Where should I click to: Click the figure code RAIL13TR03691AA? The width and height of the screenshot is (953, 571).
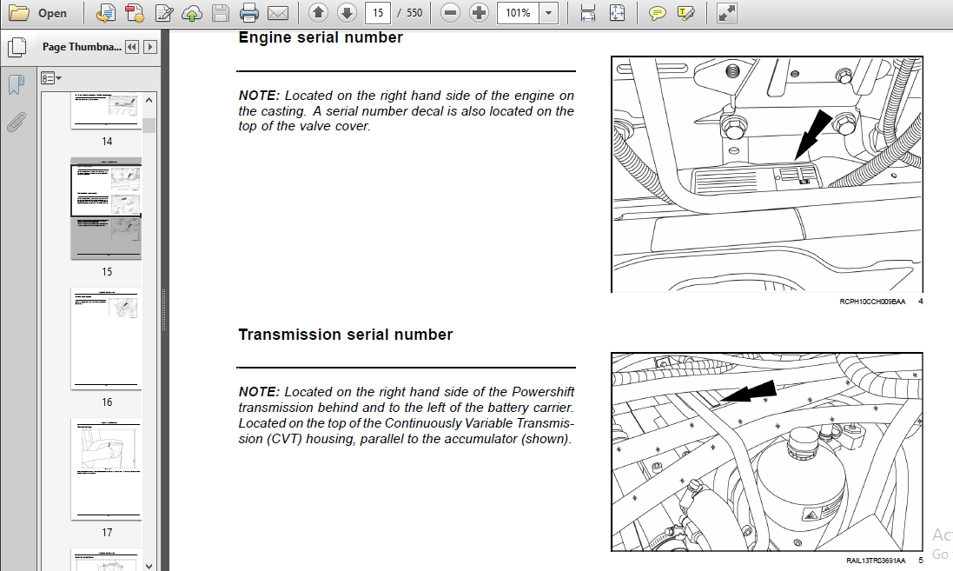[x=875, y=561]
